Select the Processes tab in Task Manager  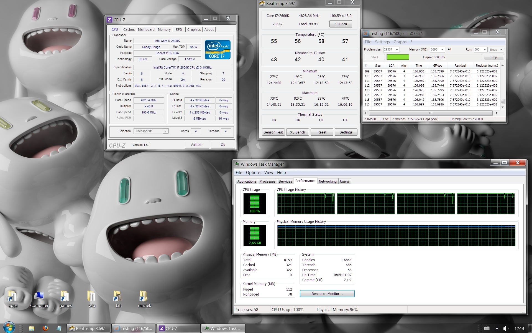(267, 181)
